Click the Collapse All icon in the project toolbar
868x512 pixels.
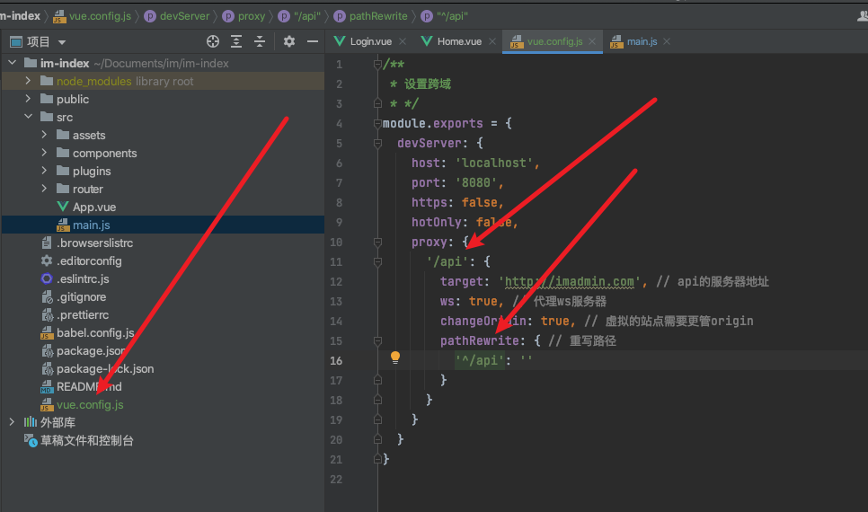(260, 41)
